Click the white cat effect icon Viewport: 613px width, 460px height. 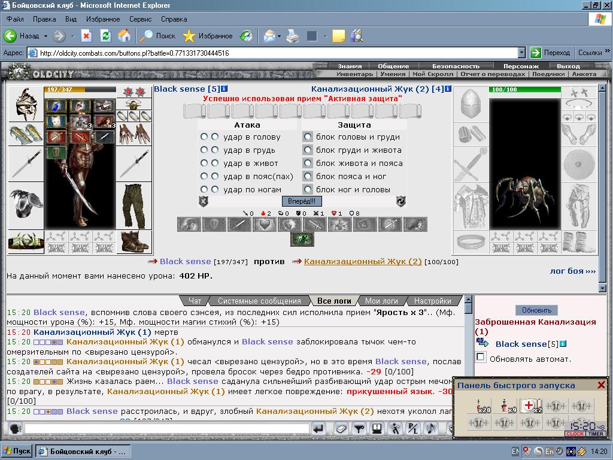click(56, 121)
